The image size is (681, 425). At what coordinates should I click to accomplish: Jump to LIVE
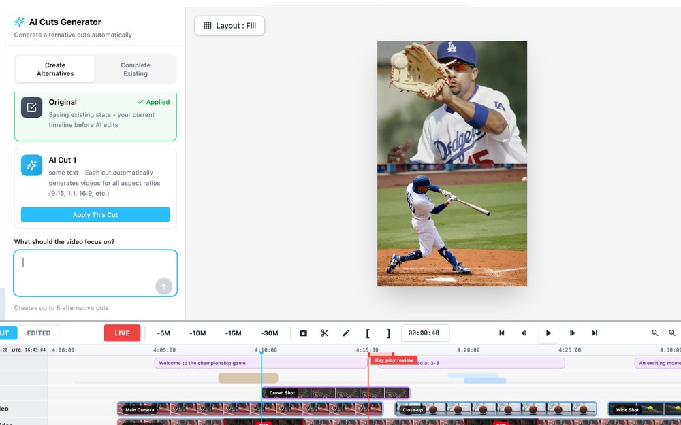(x=122, y=333)
